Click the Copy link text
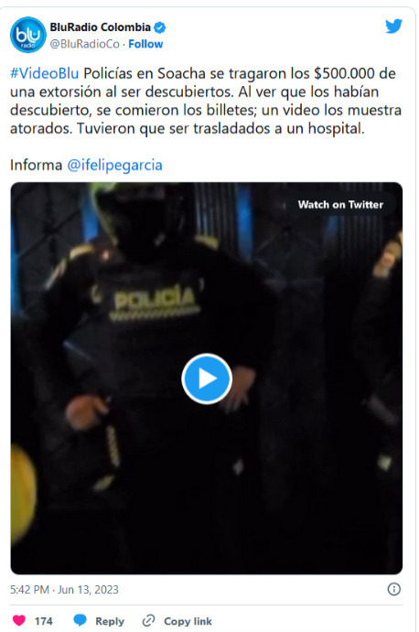 coord(188,621)
